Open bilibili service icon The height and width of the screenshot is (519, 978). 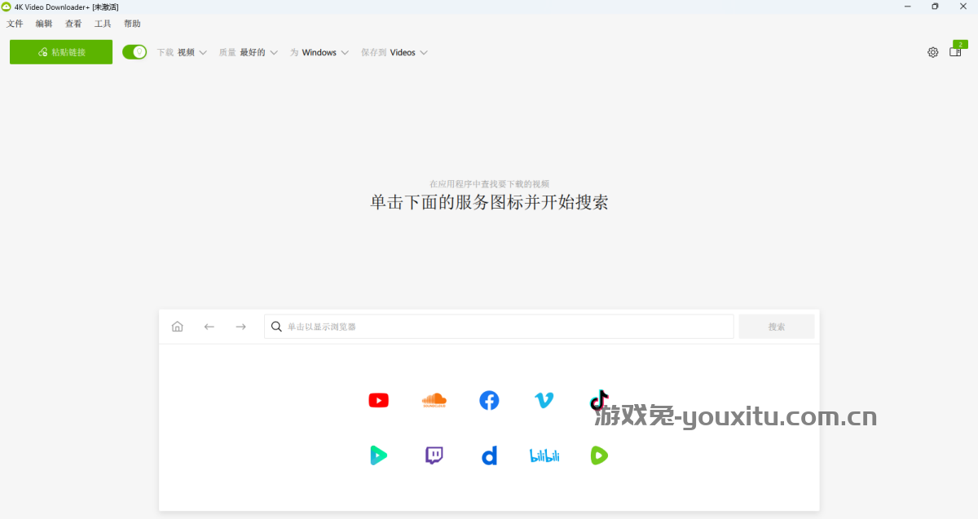click(544, 455)
